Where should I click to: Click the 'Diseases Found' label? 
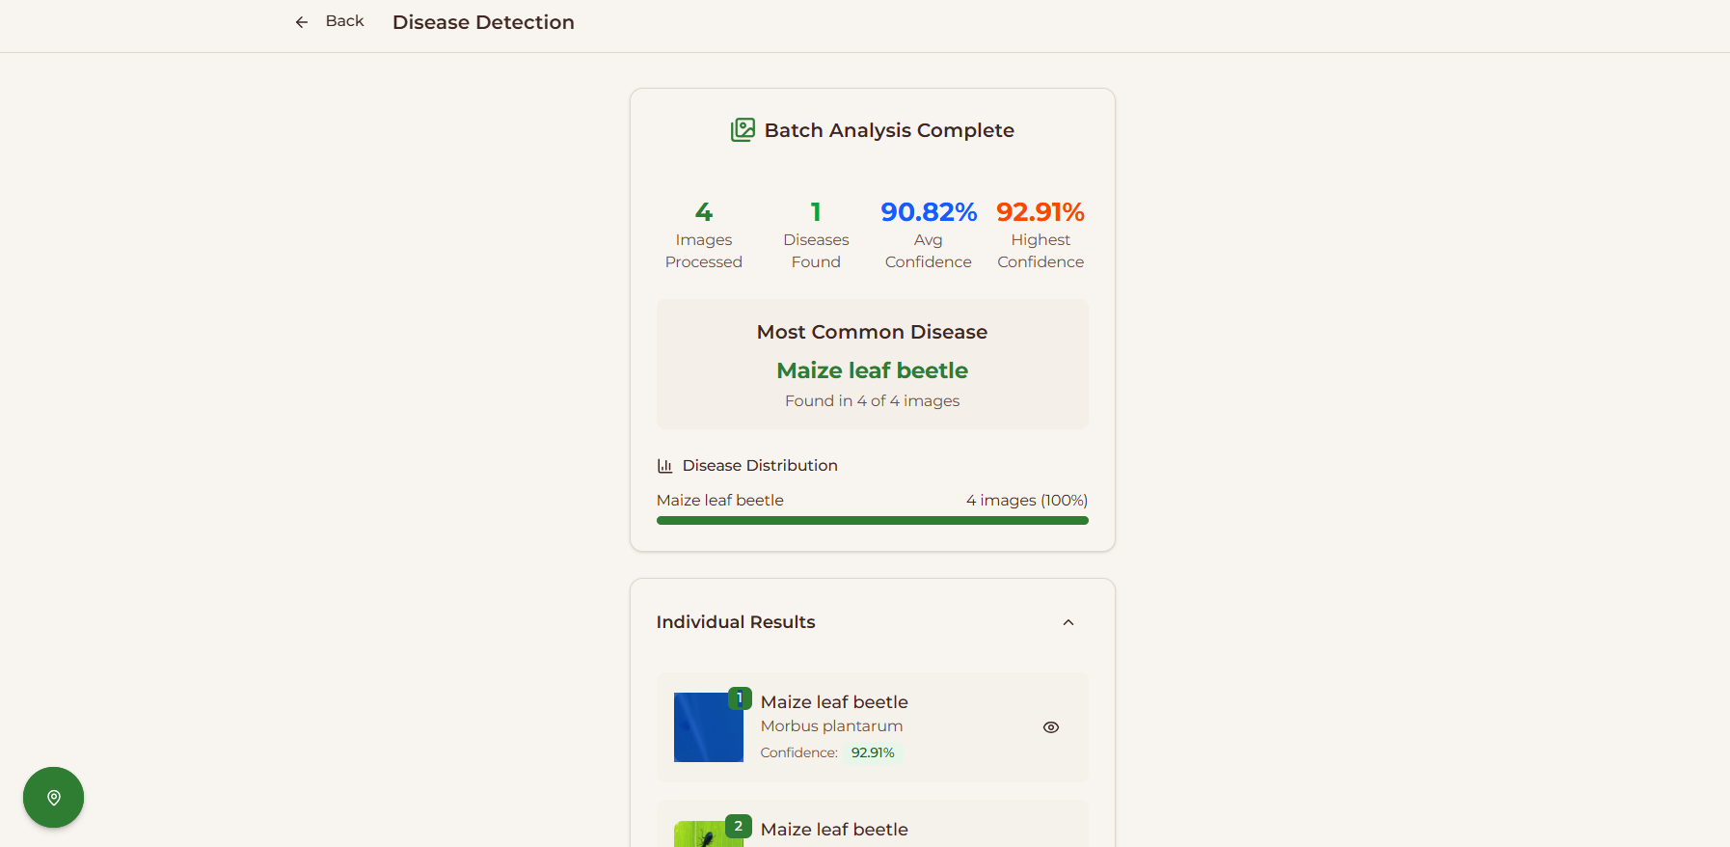pos(816,251)
